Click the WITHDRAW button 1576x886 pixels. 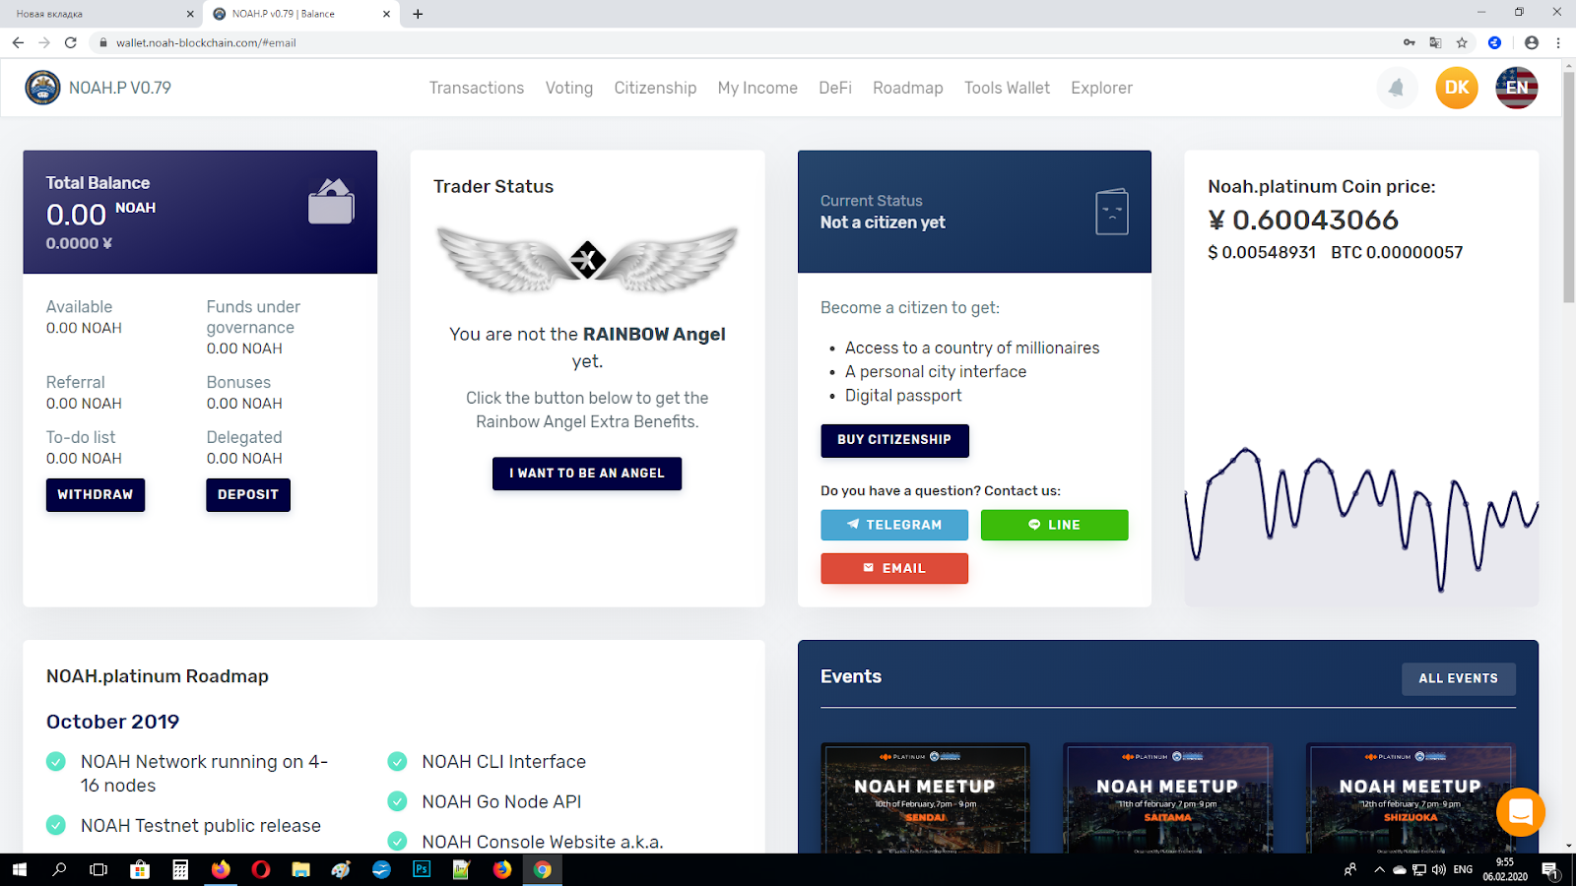96,495
